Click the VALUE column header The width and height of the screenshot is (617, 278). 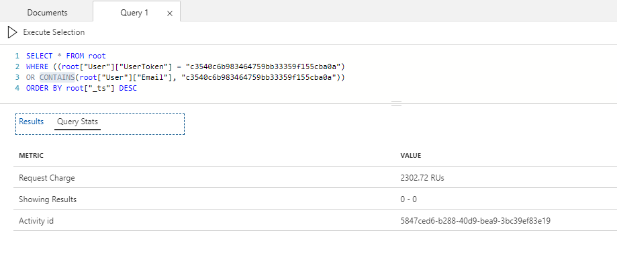pos(410,156)
